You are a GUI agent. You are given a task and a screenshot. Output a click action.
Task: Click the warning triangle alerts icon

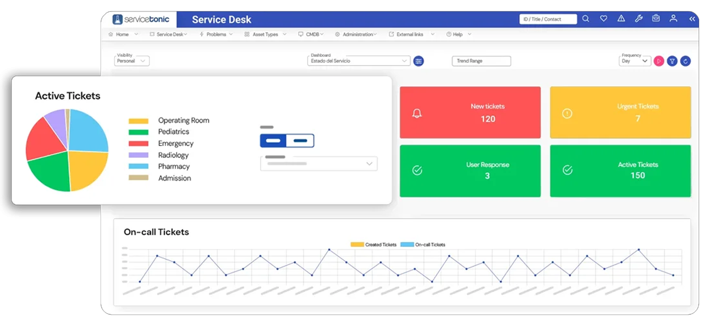621,19
